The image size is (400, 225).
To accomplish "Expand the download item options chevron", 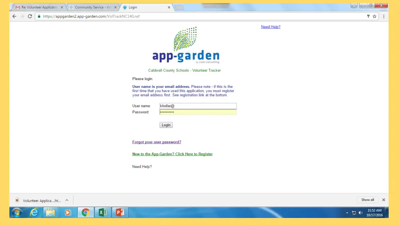I will click(x=67, y=200).
